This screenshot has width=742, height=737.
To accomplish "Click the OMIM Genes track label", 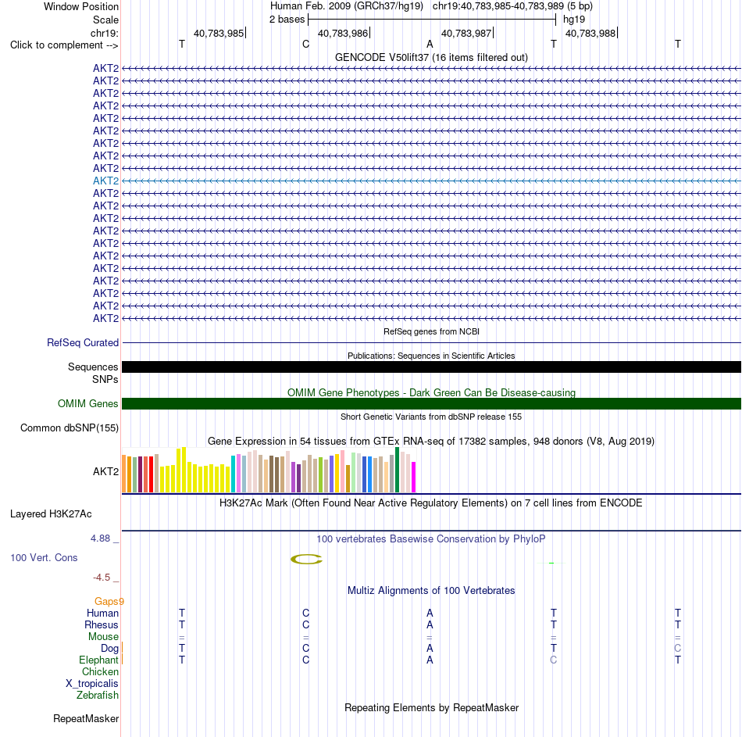I will point(87,403).
